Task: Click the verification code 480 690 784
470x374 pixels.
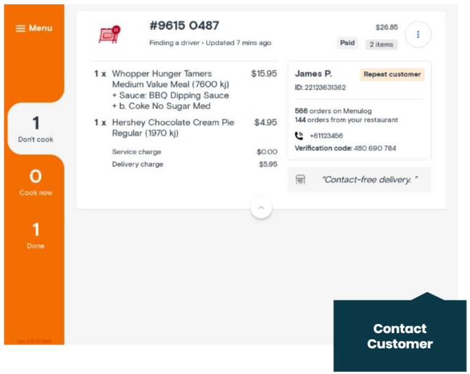Action: point(374,148)
